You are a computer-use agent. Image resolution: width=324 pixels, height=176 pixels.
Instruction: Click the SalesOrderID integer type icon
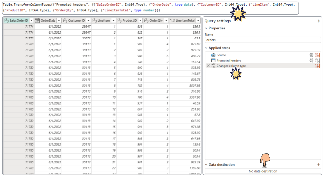(x=6, y=20)
